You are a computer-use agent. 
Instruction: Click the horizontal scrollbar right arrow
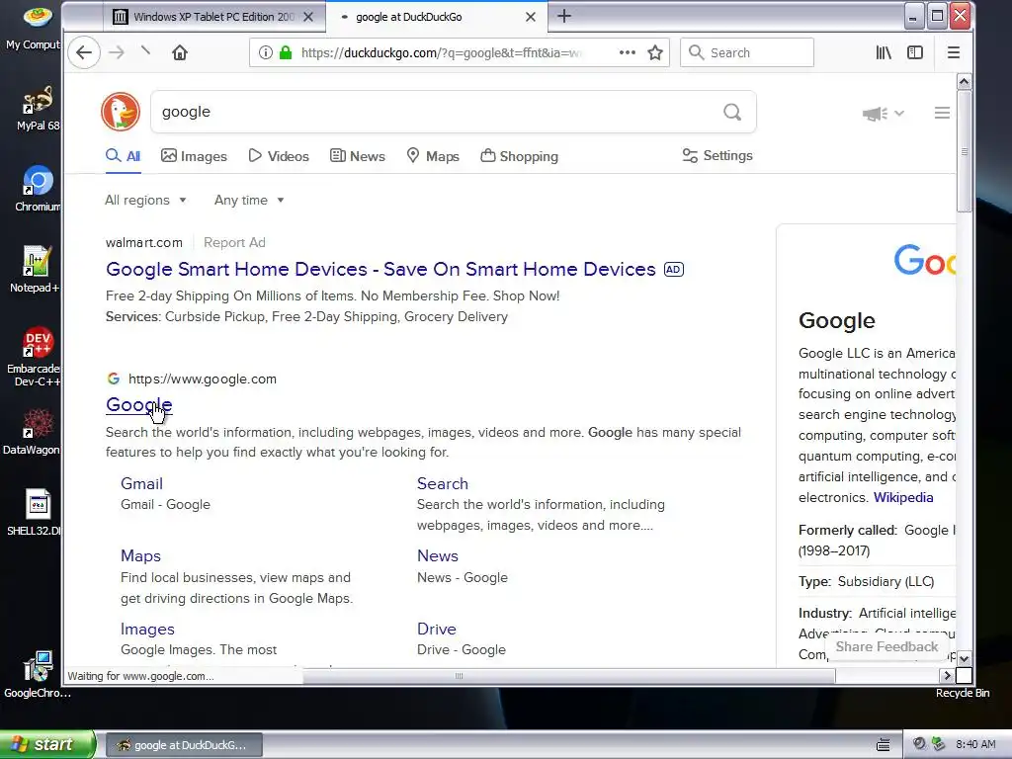tap(947, 676)
